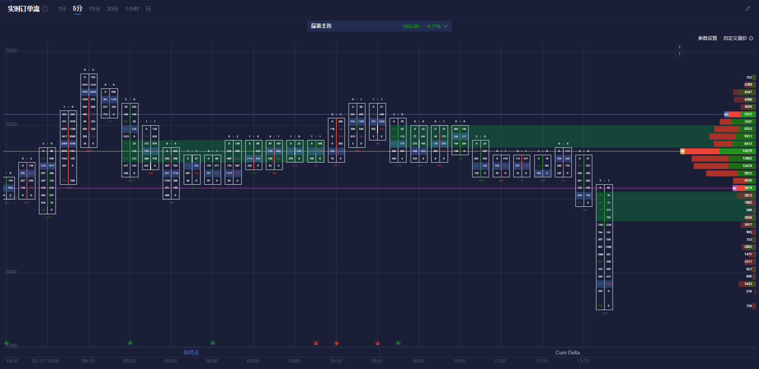Viewport: 759px width, 369px height.
Task: Select the 1小时 timeframe
Action: click(132, 9)
